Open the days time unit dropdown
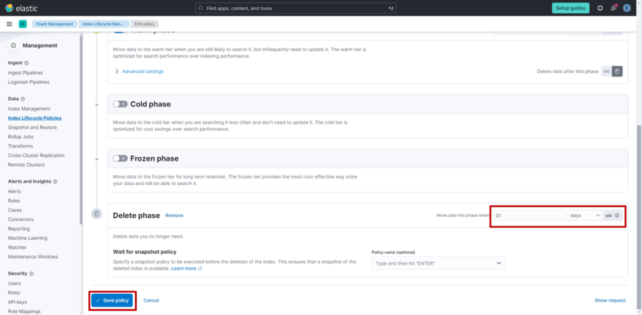Viewport: 642px width, 315px height. (x=584, y=215)
